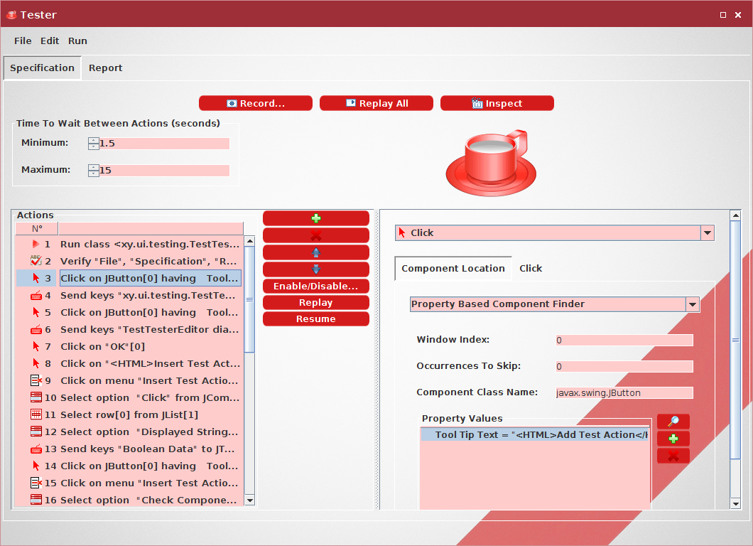Select the Tool Tip Text property entry
This screenshot has height=546, width=753.
coord(533,434)
